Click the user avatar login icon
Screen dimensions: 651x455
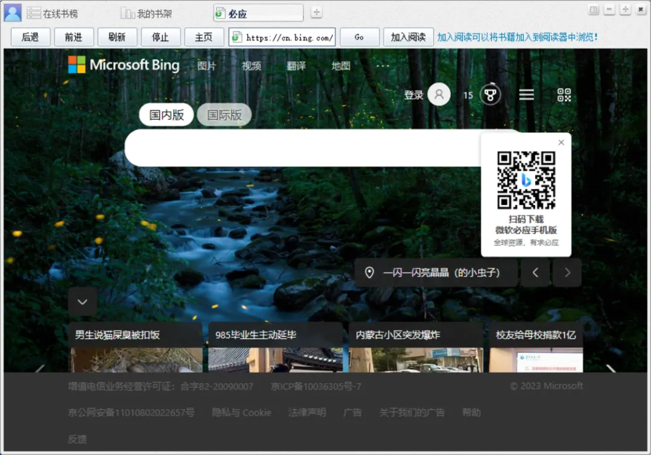439,94
